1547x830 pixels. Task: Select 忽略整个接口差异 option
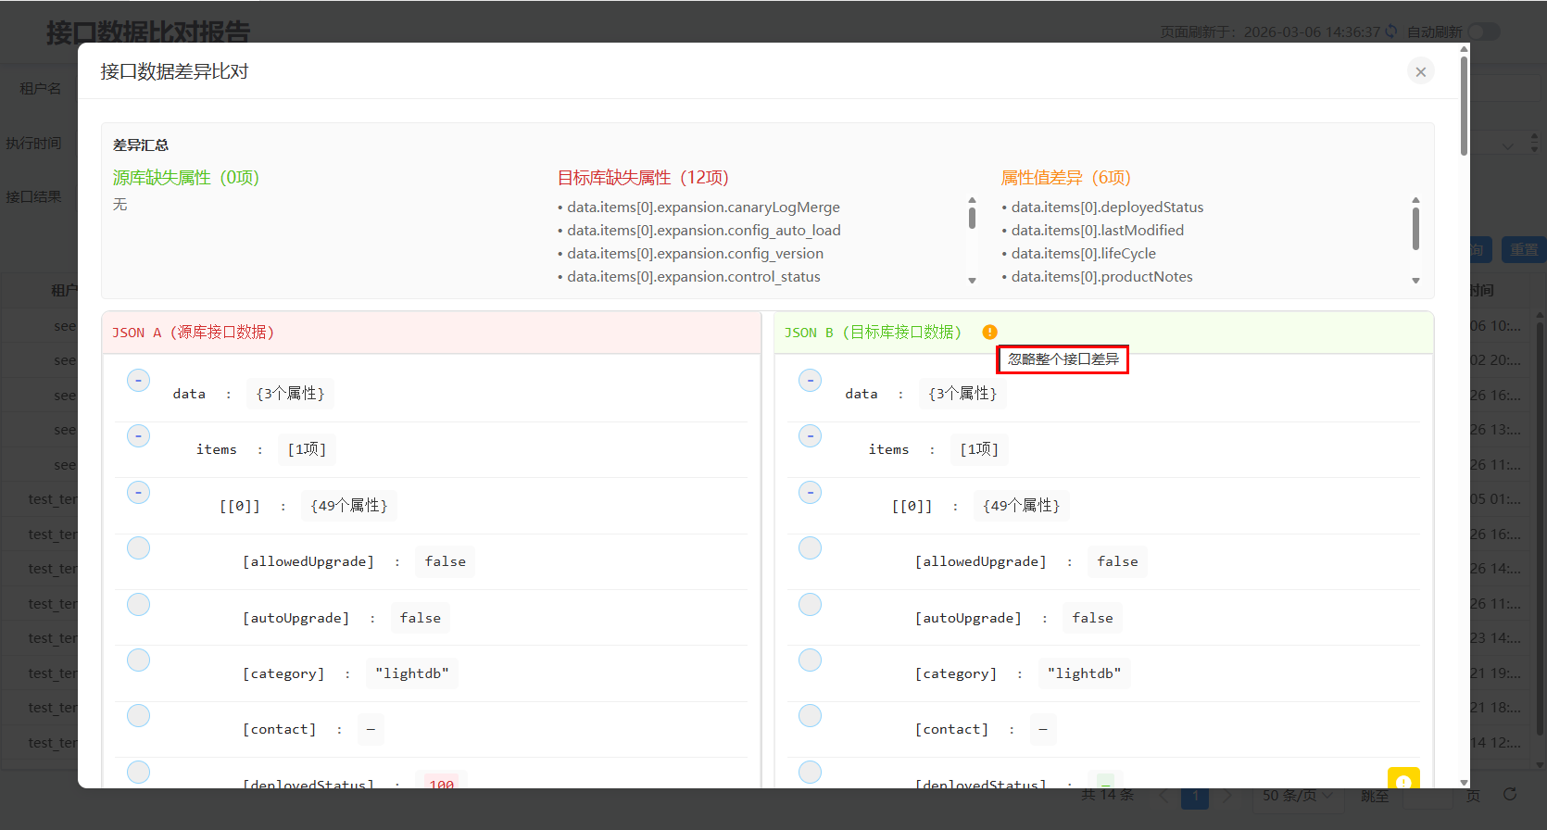click(1063, 359)
